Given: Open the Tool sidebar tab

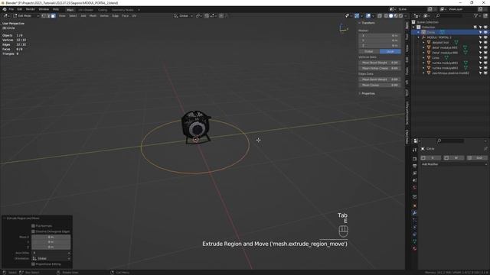Looking at the screenshot, I should pyautogui.click(x=407, y=37).
